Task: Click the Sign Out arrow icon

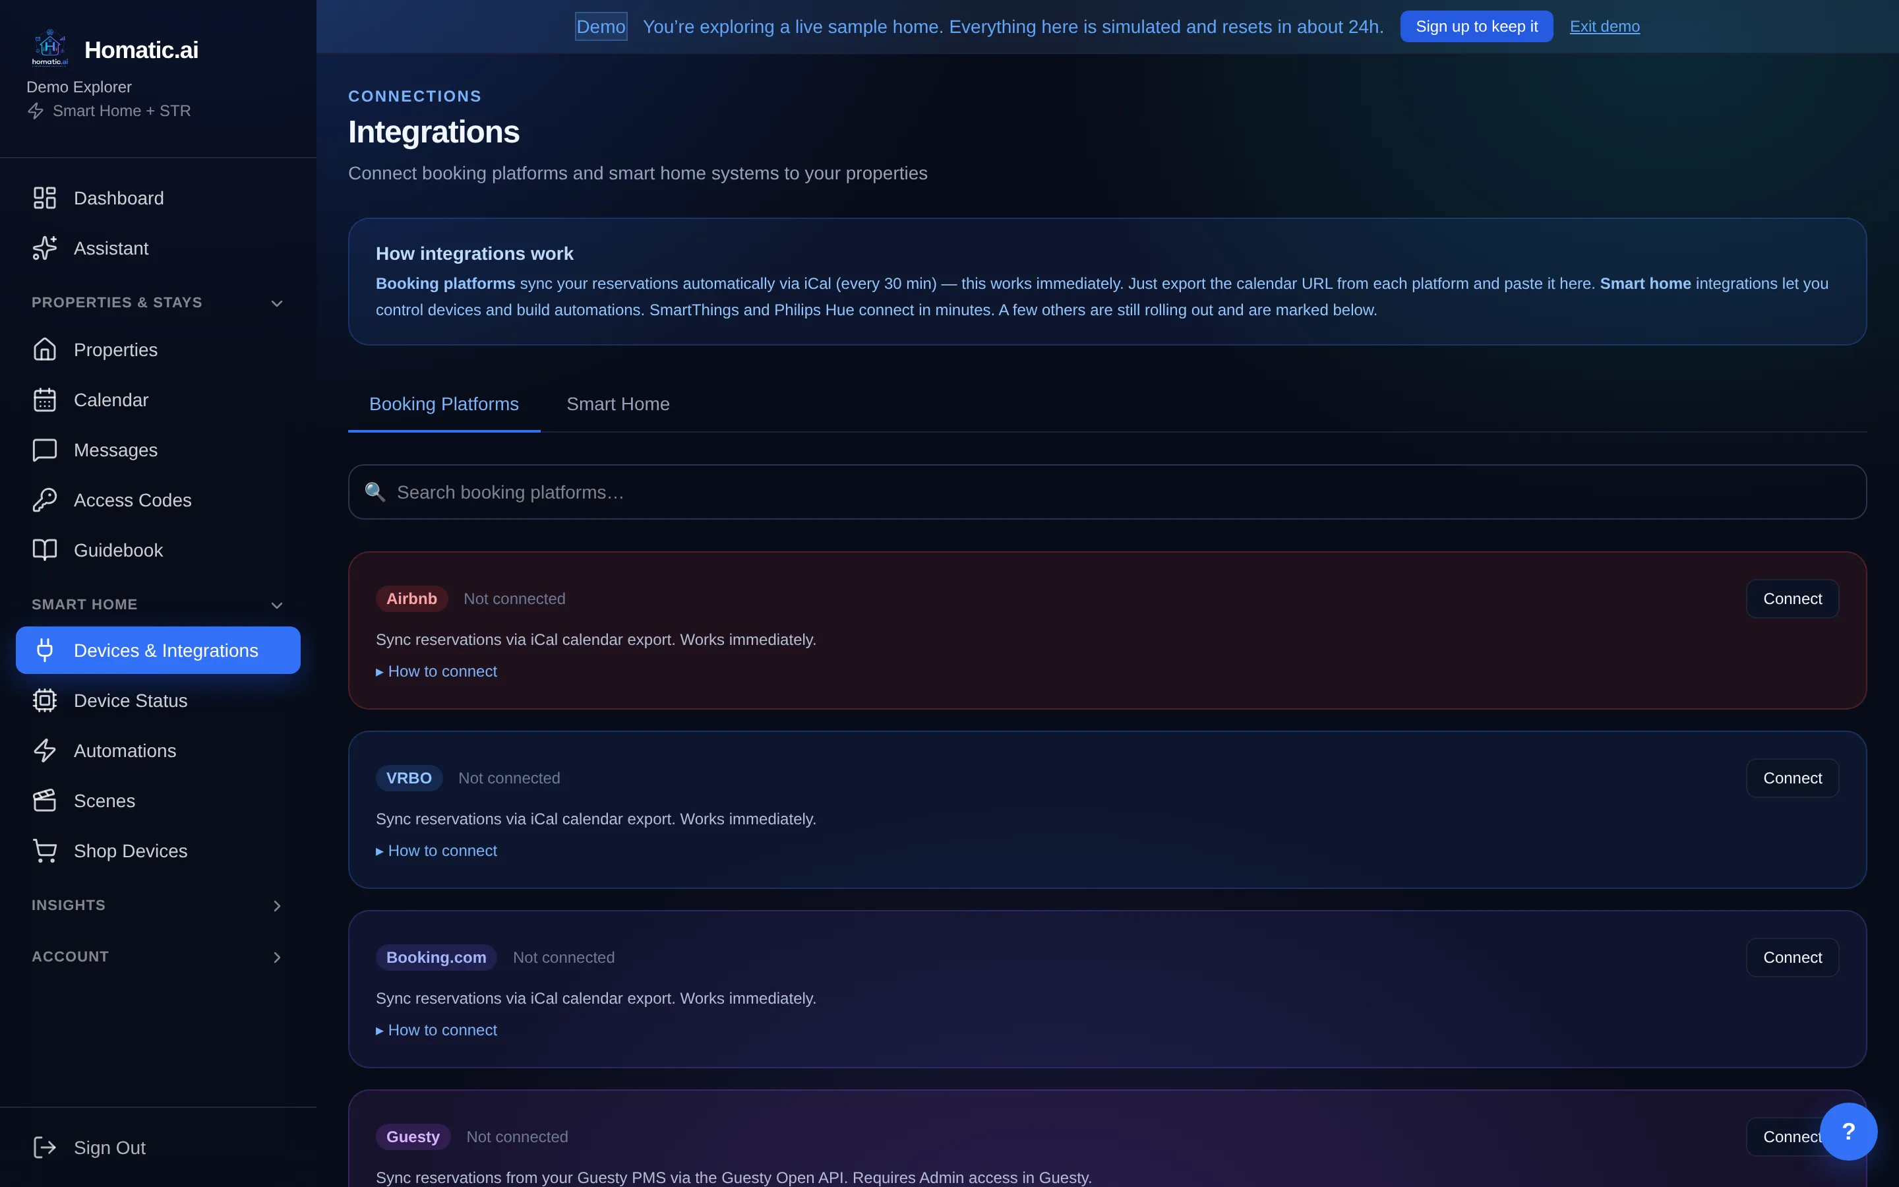Action: click(45, 1147)
